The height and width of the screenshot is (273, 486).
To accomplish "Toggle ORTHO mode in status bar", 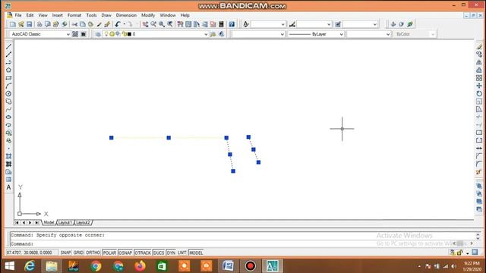I will (x=93, y=253).
